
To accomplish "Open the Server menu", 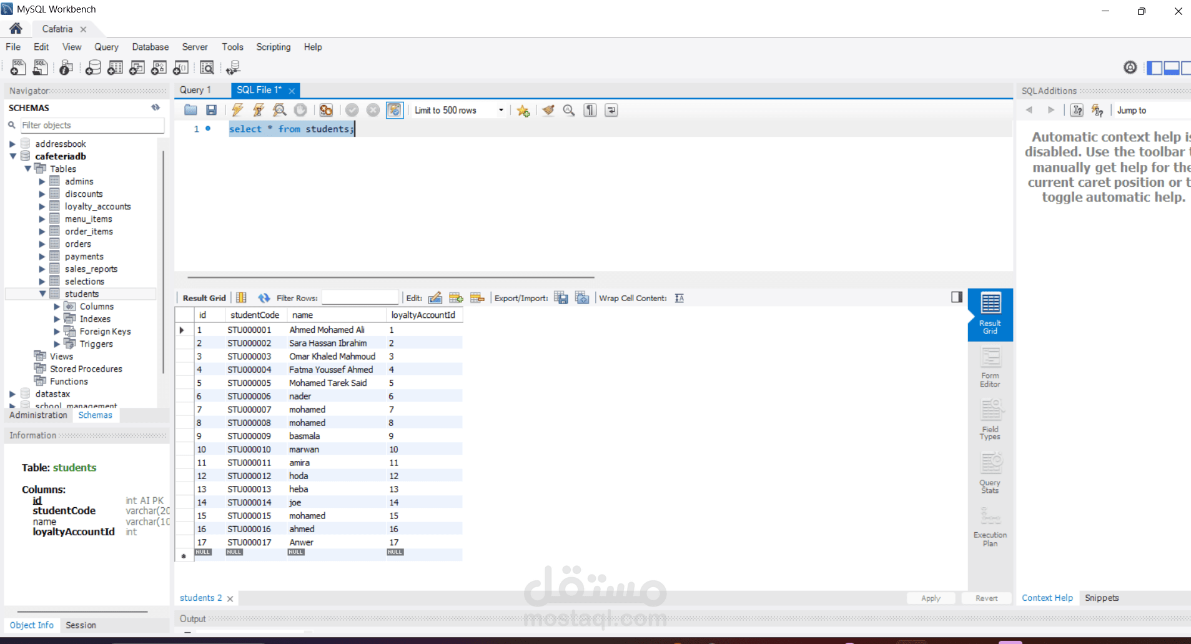I will coord(195,47).
